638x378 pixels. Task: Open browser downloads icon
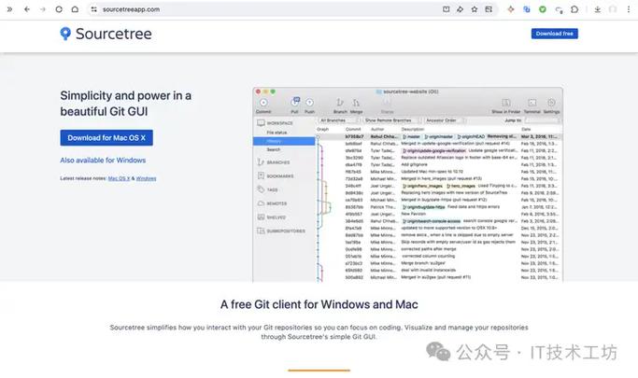[x=597, y=9]
